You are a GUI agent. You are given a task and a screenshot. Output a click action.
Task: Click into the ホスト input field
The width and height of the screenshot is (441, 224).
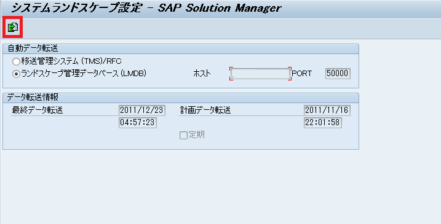coord(260,74)
